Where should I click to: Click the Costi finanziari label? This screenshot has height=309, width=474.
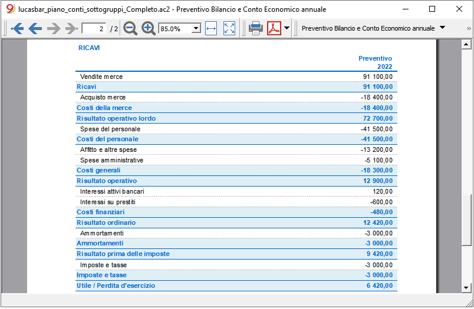click(100, 212)
